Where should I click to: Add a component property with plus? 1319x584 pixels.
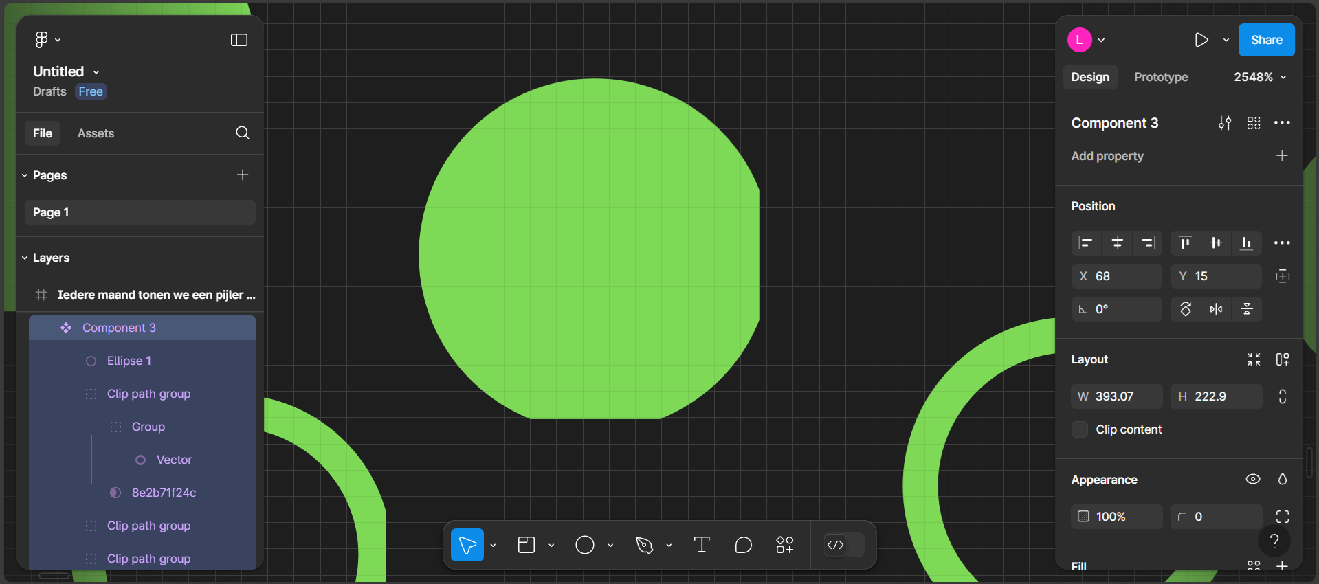1282,156
